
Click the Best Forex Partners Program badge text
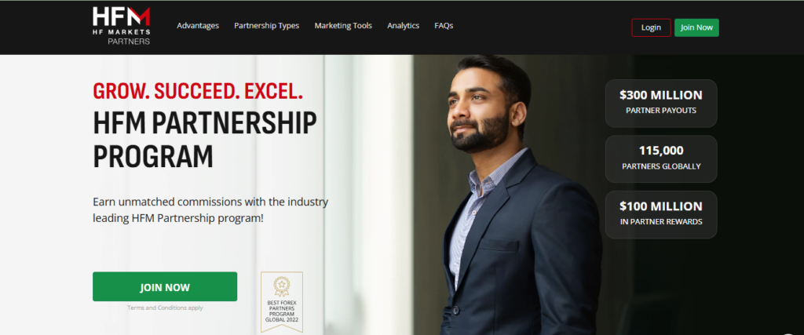[x=282, y=311]
